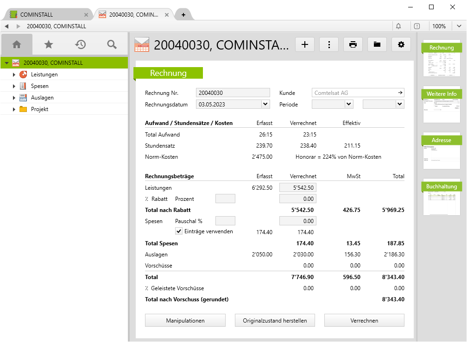This screenshot has height=342, width=467.
Task: Open new tab with plus button
Action: click(x=183, y=15)
